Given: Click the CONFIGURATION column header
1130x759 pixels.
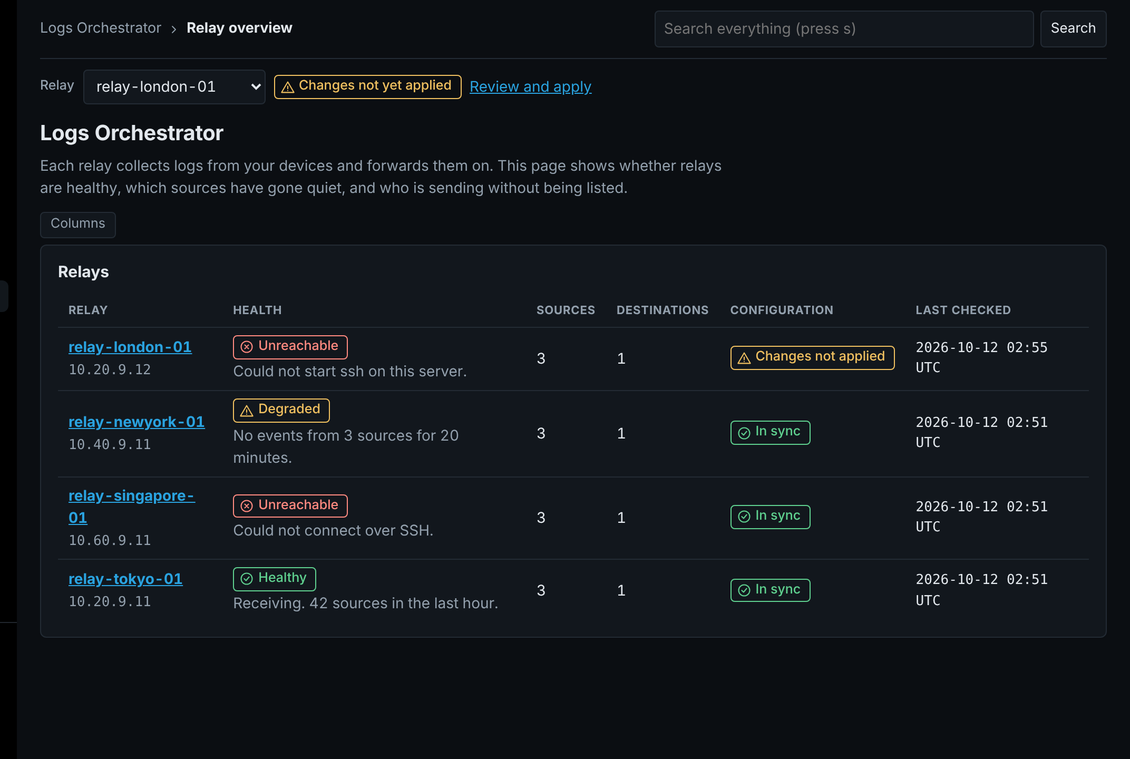Looking at the screenshot, I should click(782, 310).
